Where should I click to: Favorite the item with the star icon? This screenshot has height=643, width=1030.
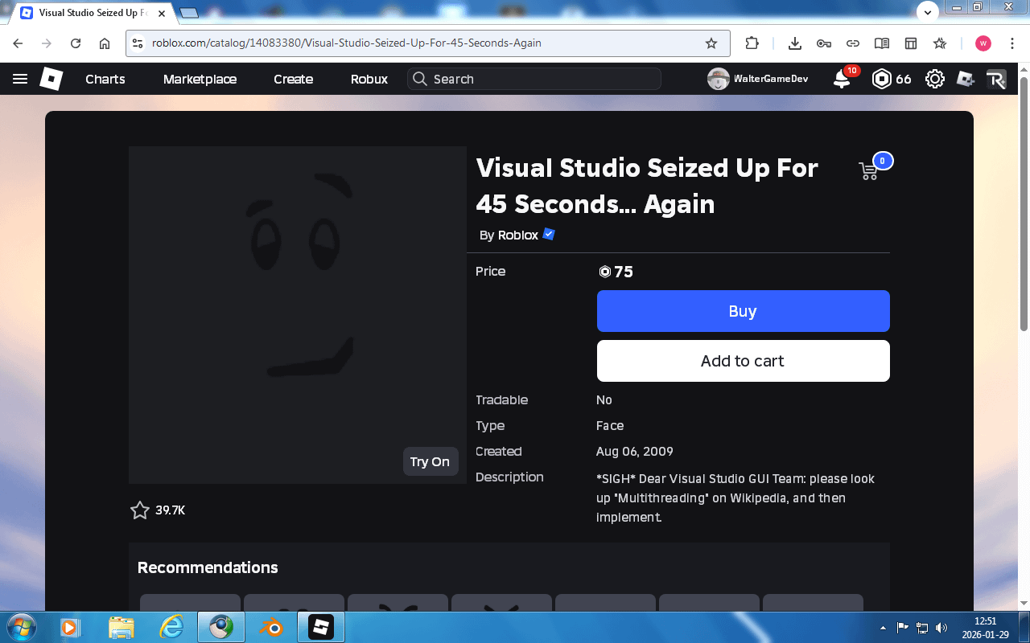click(x=140, y=510)
